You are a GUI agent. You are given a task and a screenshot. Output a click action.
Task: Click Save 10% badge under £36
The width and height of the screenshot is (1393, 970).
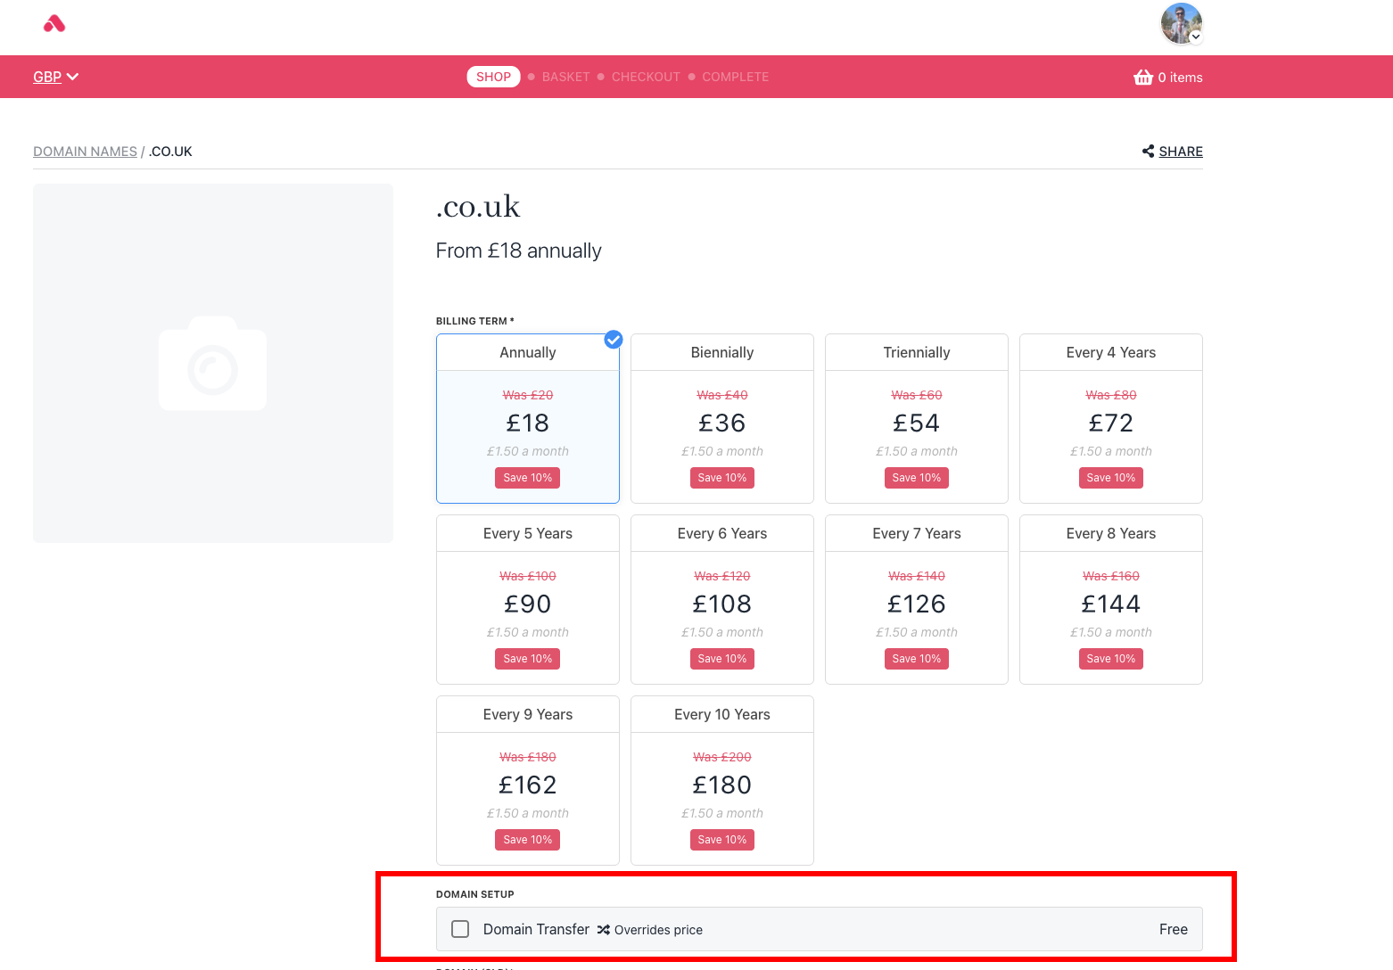pos(722,478)
